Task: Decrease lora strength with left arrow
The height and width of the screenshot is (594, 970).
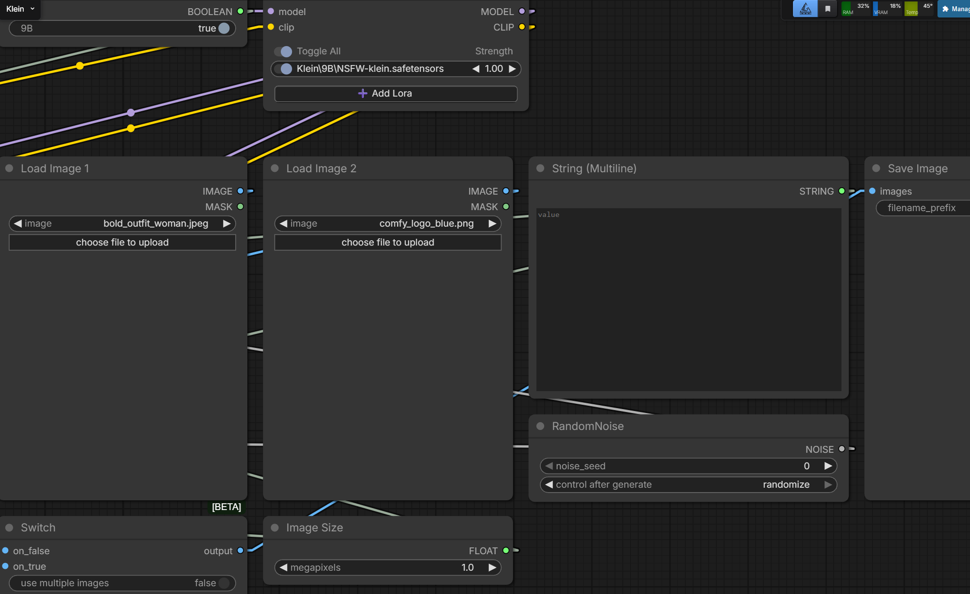Action: click(x=476, y=69)
